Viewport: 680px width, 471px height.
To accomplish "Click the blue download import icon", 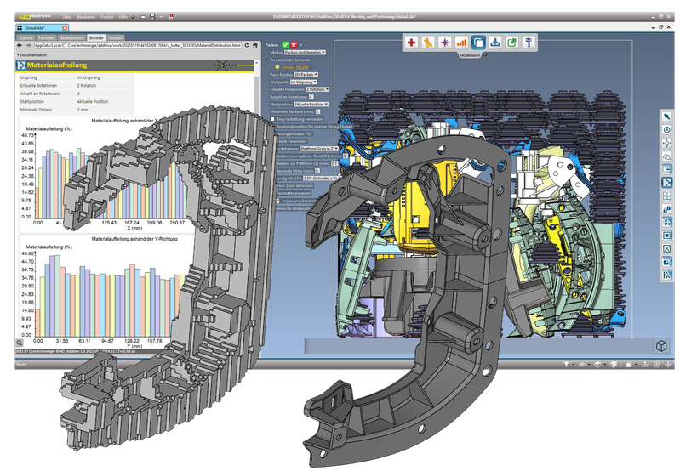I will tap(494, 42).
